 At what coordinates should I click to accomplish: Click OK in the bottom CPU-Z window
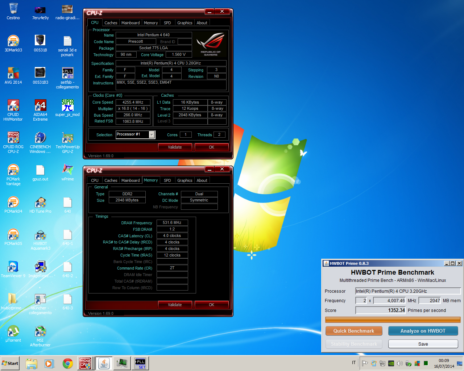click(x=212, y=305)
